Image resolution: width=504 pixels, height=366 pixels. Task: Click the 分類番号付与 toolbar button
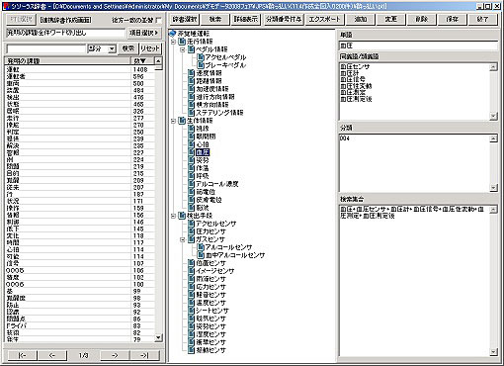point(284,19)
